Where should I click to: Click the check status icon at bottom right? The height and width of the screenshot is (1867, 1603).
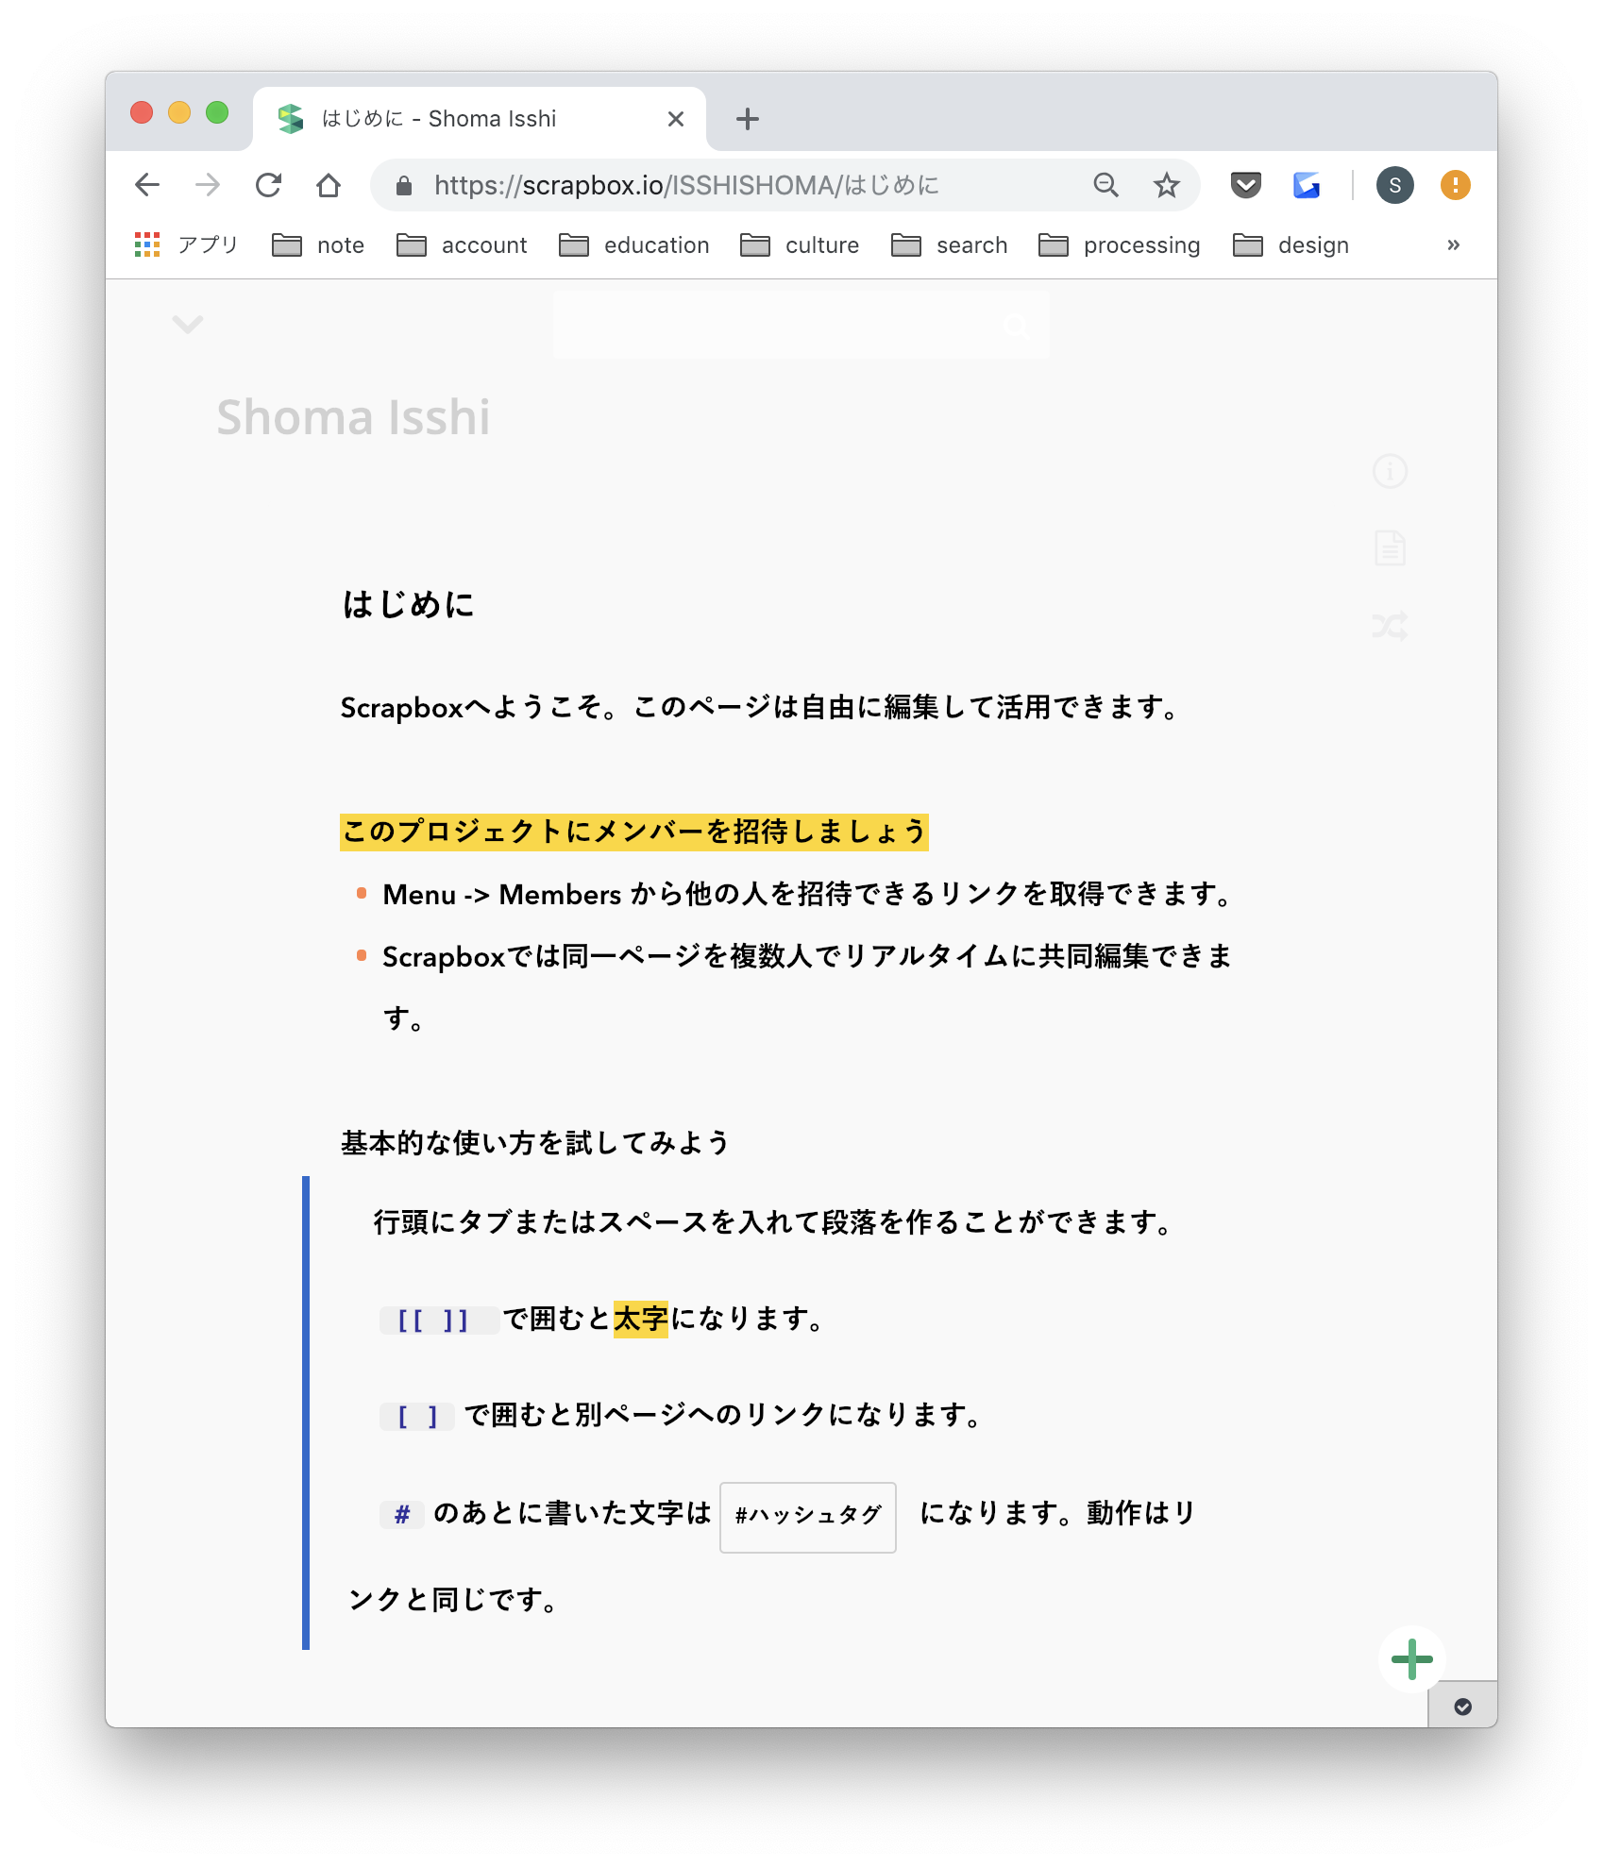tap(1463, 1707)
